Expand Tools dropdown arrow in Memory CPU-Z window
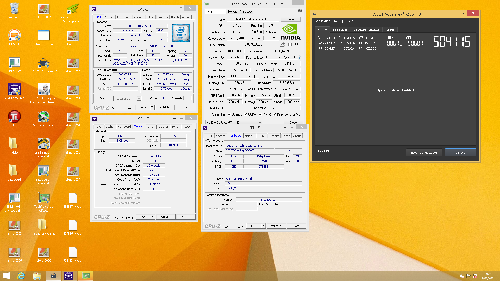500x281 pixels. [x=153, y=217]
